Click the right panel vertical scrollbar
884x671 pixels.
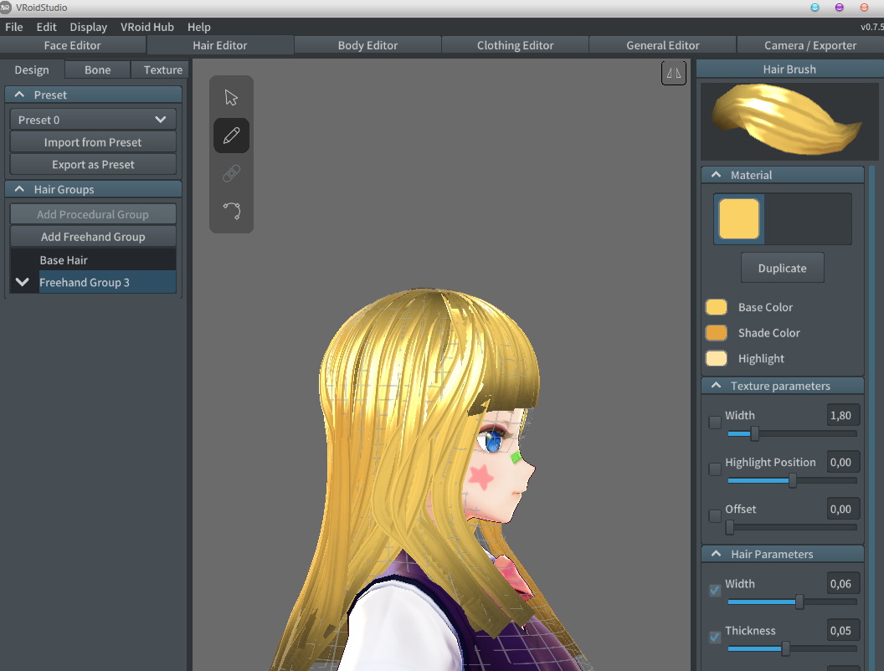coord(872,417)
